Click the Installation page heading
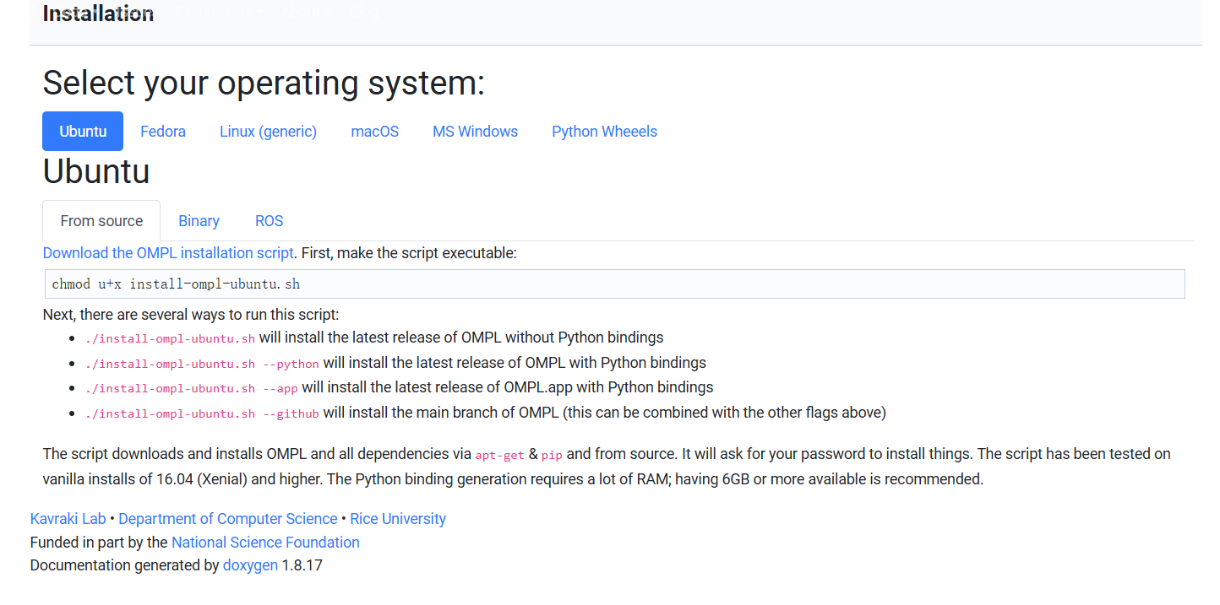Viewport: 1220px width, 605px height. 98,13
